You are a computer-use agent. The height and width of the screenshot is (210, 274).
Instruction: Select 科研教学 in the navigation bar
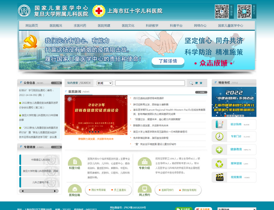pos(152,26)
